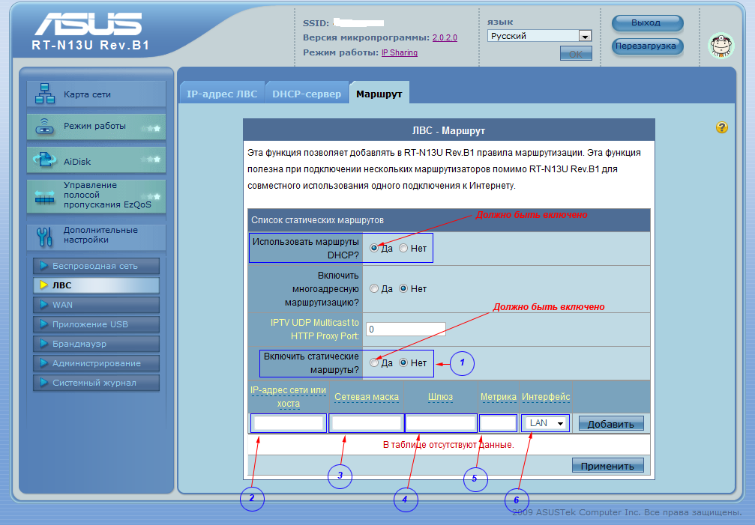Screen dimensions: 755x525
Task: Click the arrow icon next to Брандмауэр
Action: [x=43, y=343]
